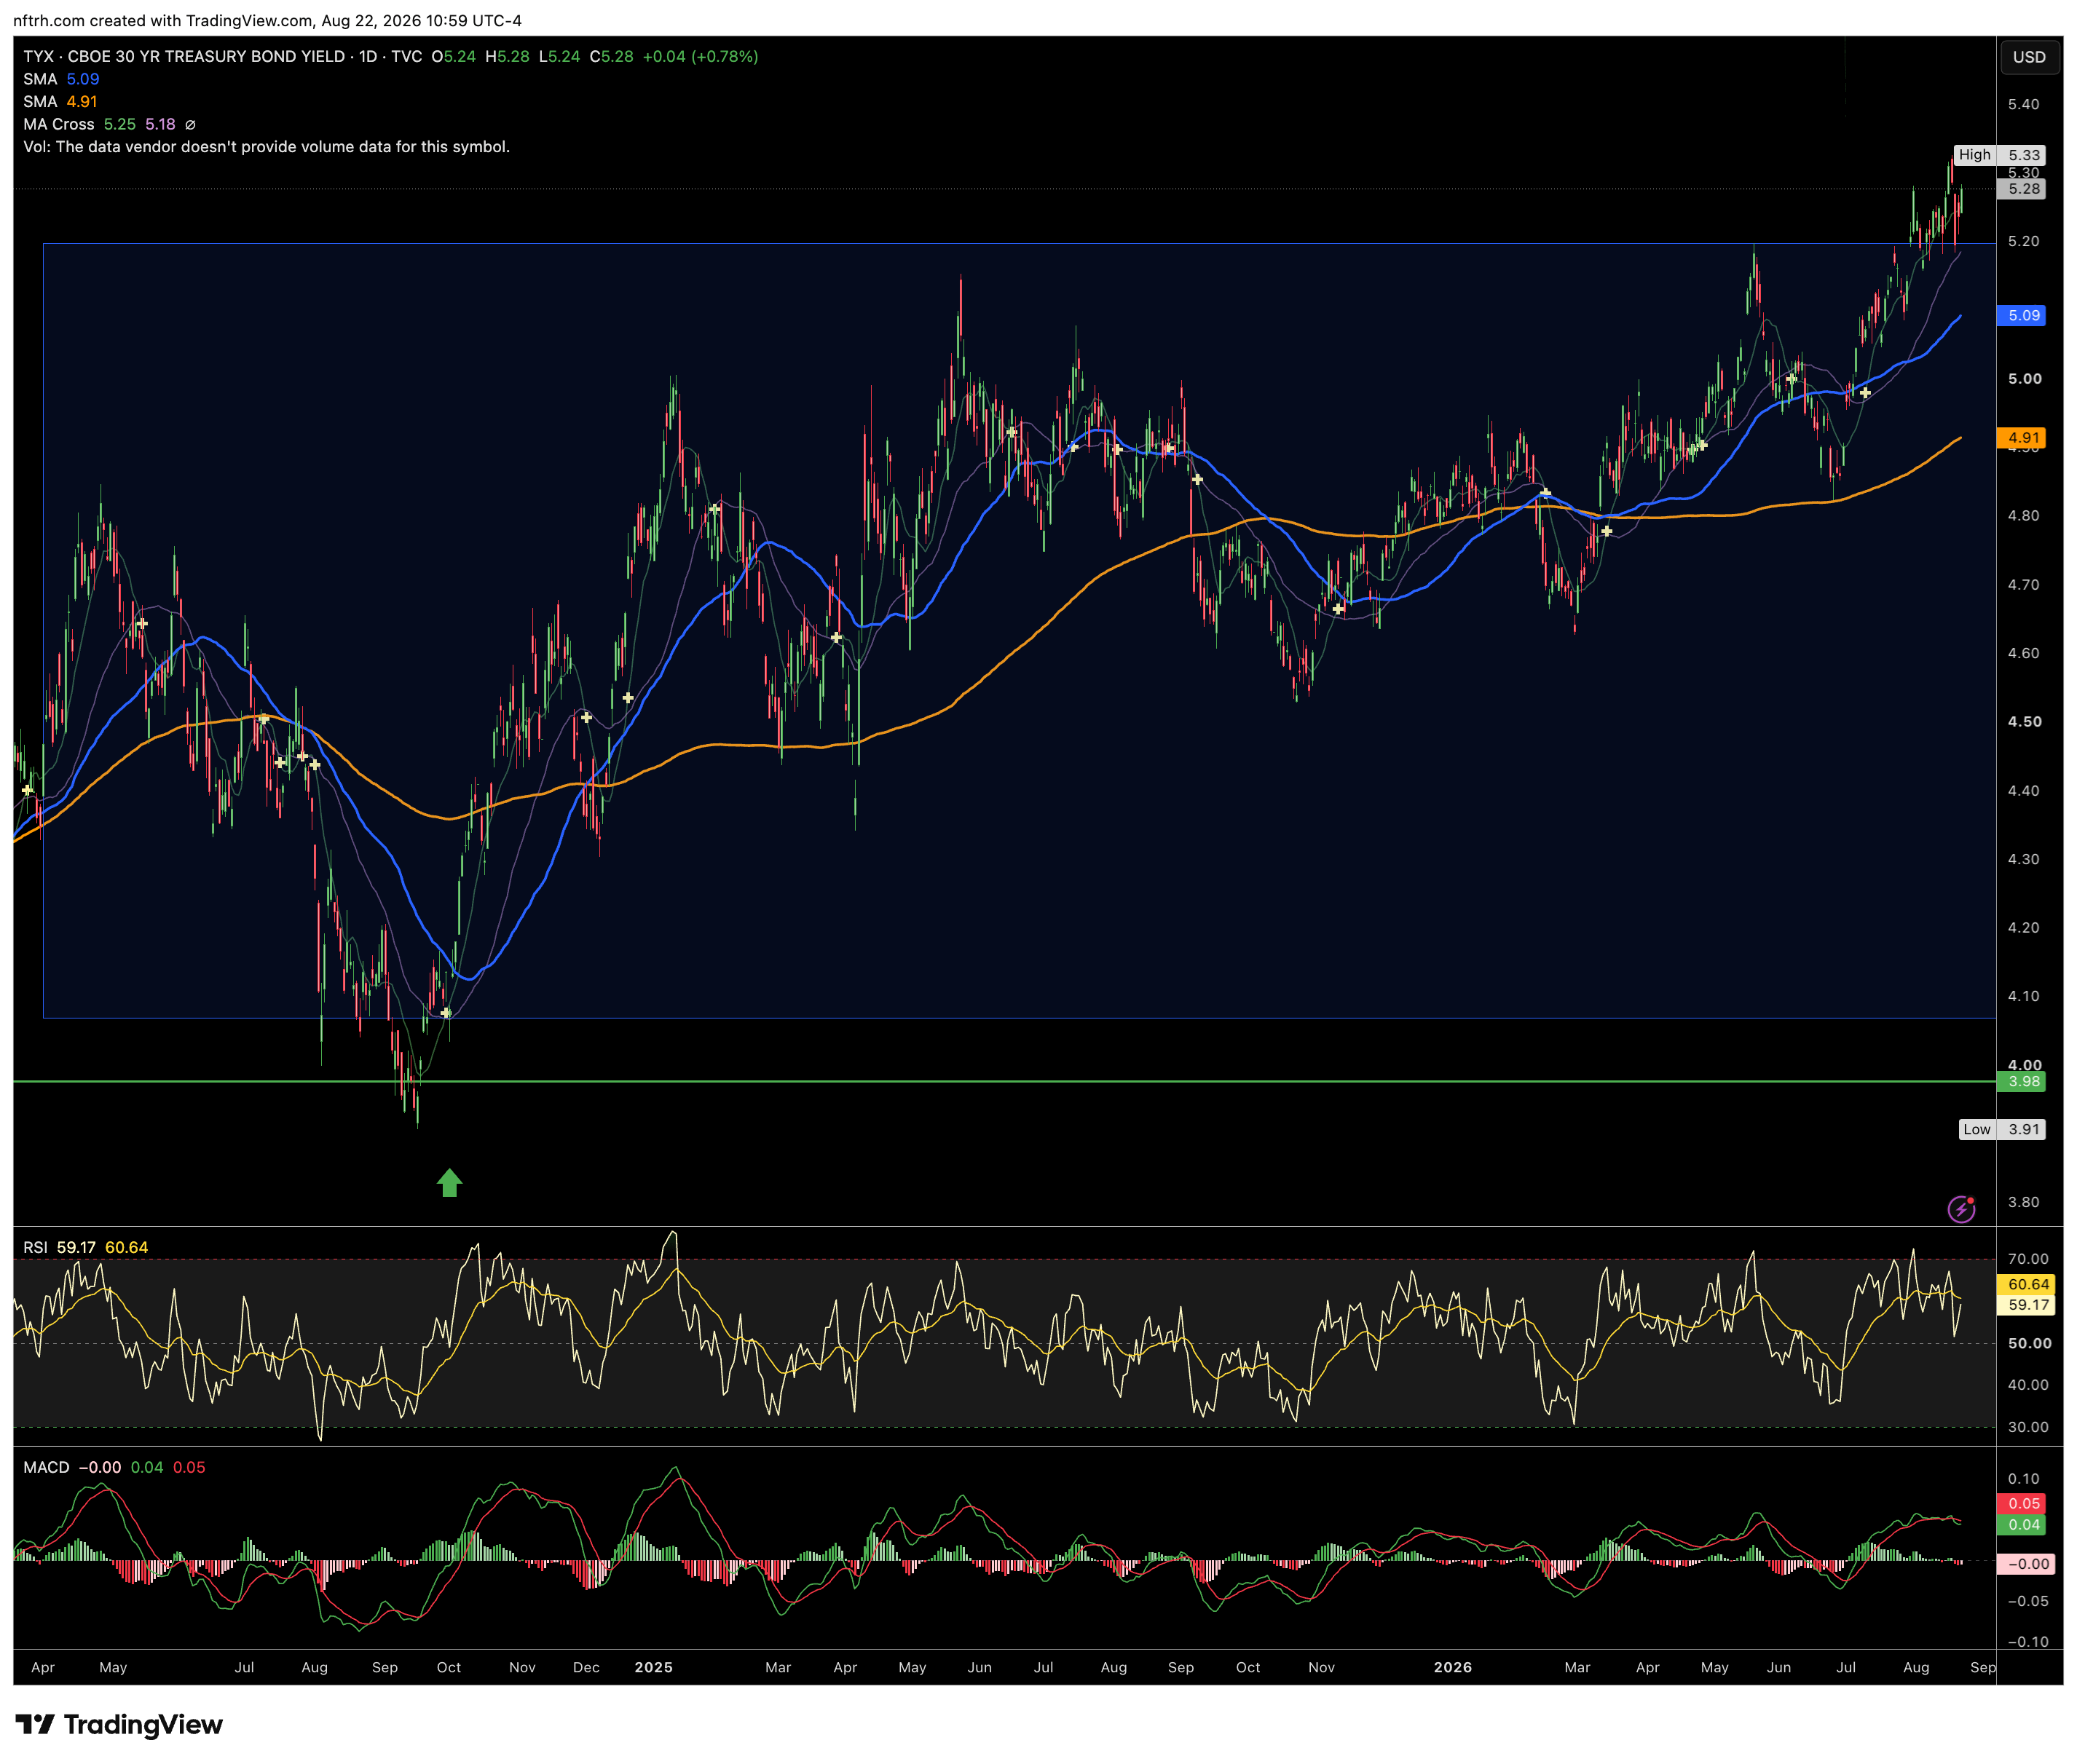
Task: Click the pink −0.00 MACD axis label
Action: click(x=2026, y=1565)
